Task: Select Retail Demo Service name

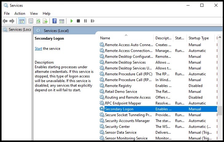Action: [x=121, y=91]
